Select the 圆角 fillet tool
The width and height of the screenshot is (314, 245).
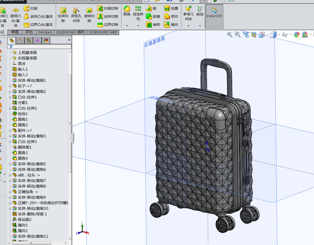point(127,11)
